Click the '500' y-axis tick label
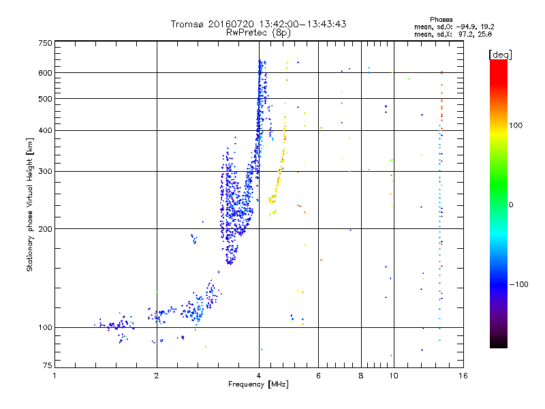Viewport: 545px width, 409px height. point(45,99)
